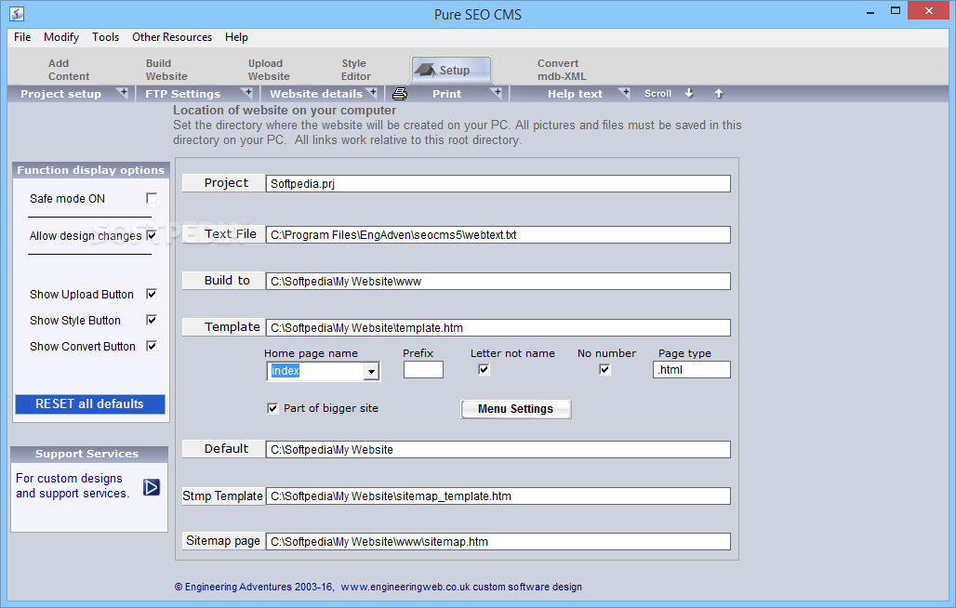
Task: Close the Pure SEO CMS window
Action: coord(928,10)
